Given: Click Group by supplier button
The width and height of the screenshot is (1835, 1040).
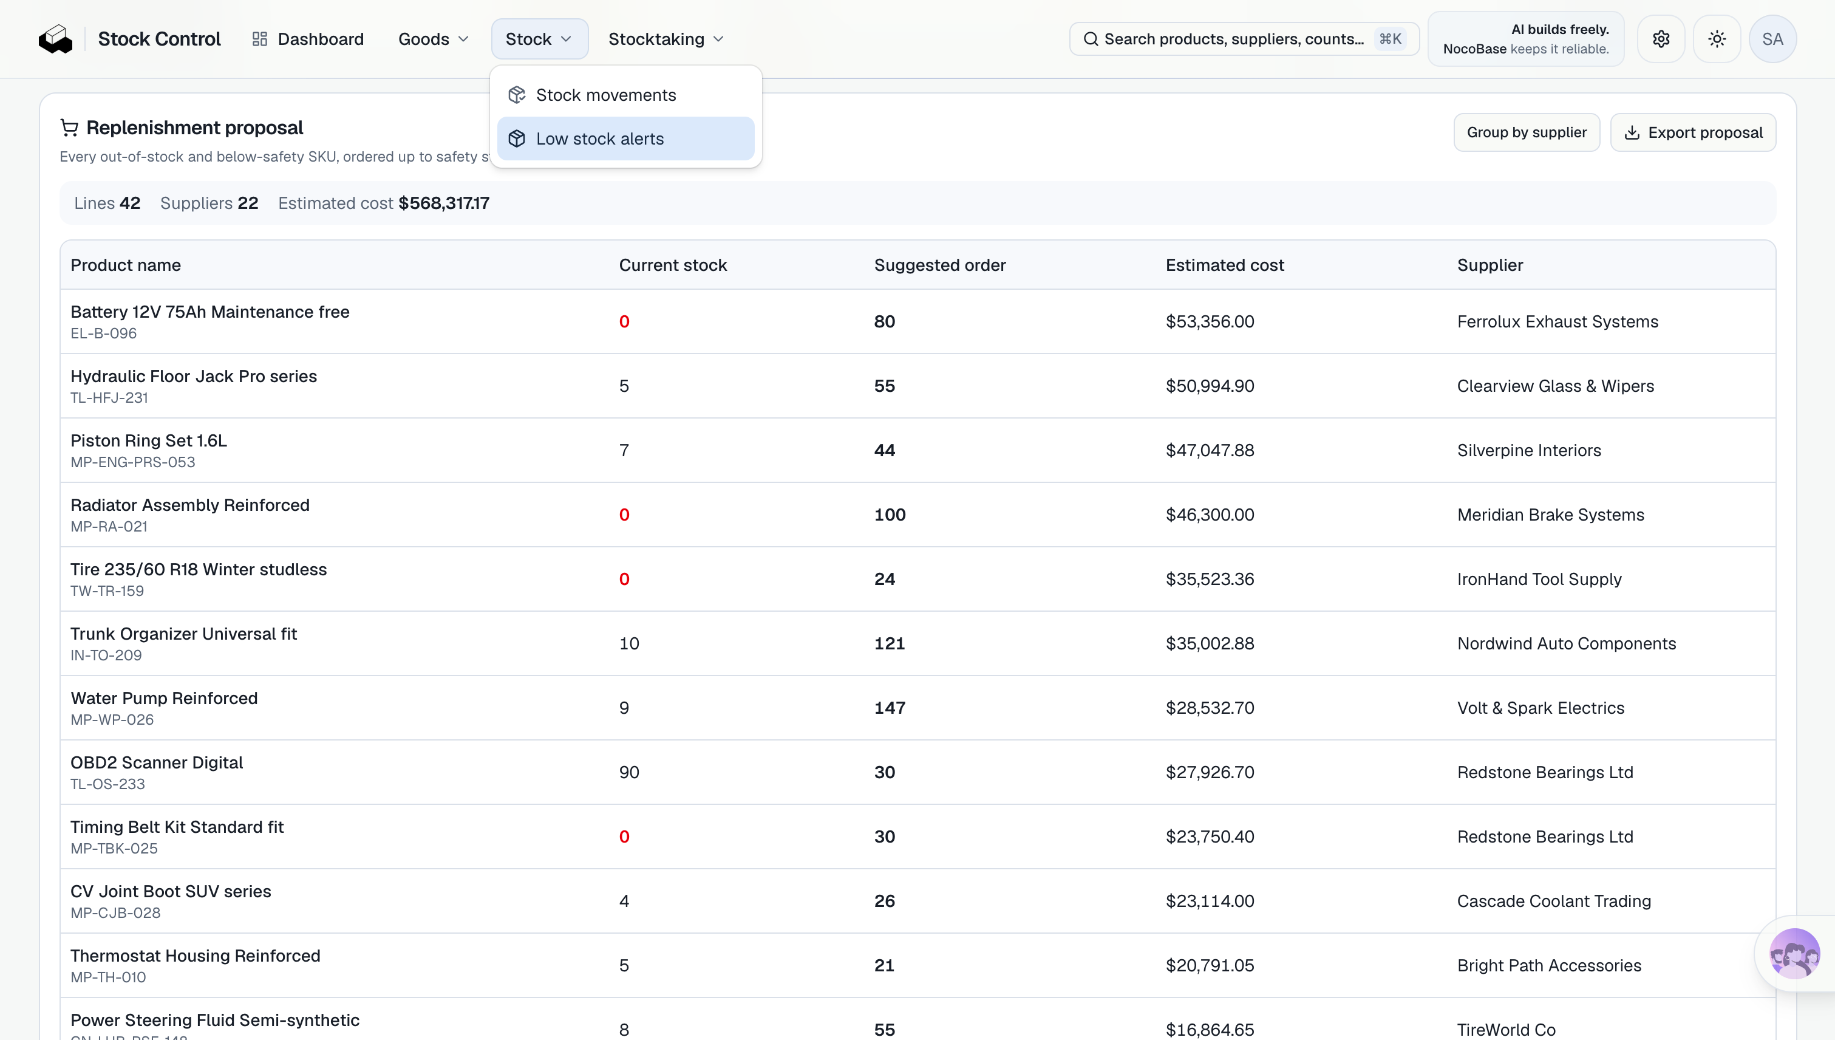Looking at the screenshot, I should click(x=1527, y=133).
